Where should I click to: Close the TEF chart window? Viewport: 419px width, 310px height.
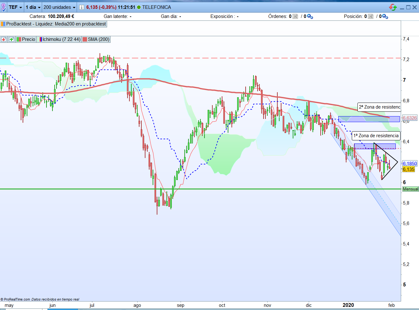(x=415, y=7)
